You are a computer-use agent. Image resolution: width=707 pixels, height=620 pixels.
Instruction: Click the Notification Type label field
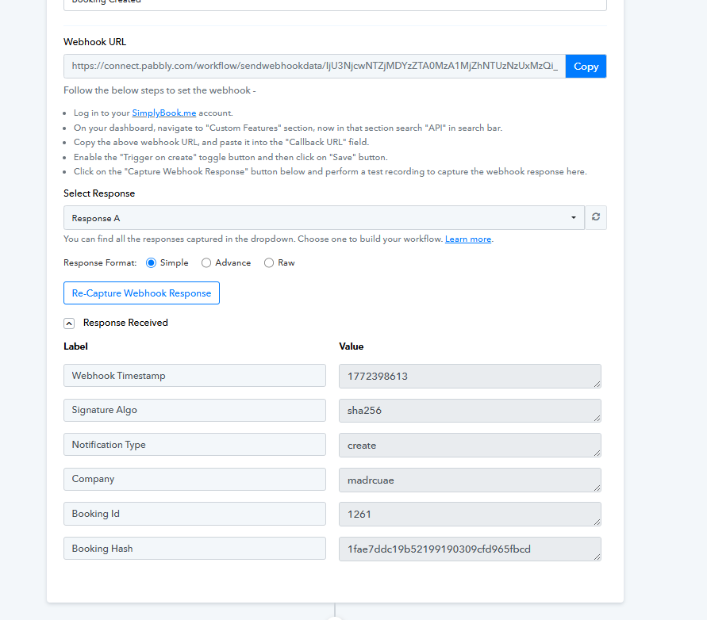(x=194, y=445)
